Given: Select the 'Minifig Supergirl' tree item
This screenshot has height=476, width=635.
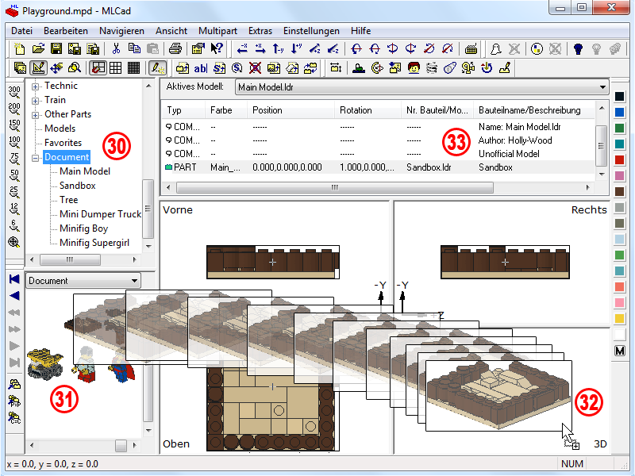Looking at the screenshot, I should tap(94, 243).
